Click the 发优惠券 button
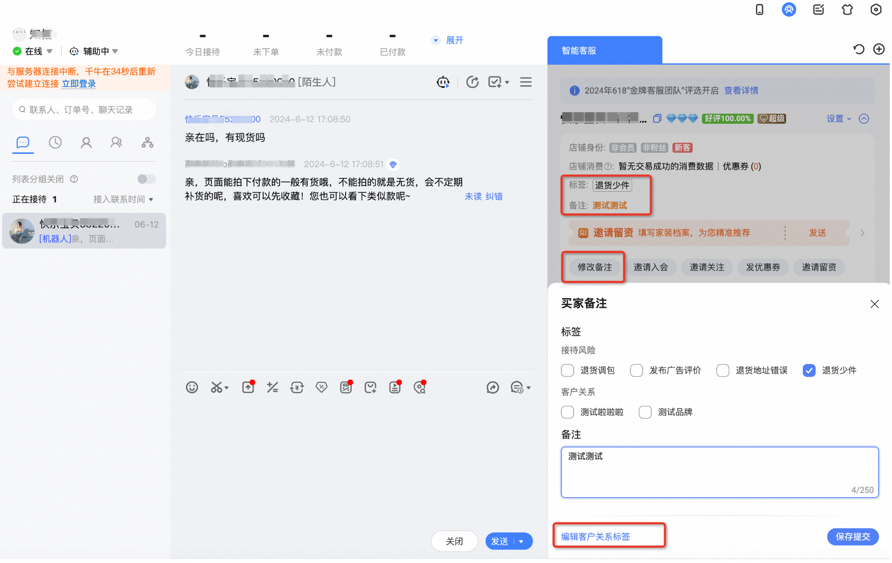Viewport: 892px width, 563px height. 763,268
